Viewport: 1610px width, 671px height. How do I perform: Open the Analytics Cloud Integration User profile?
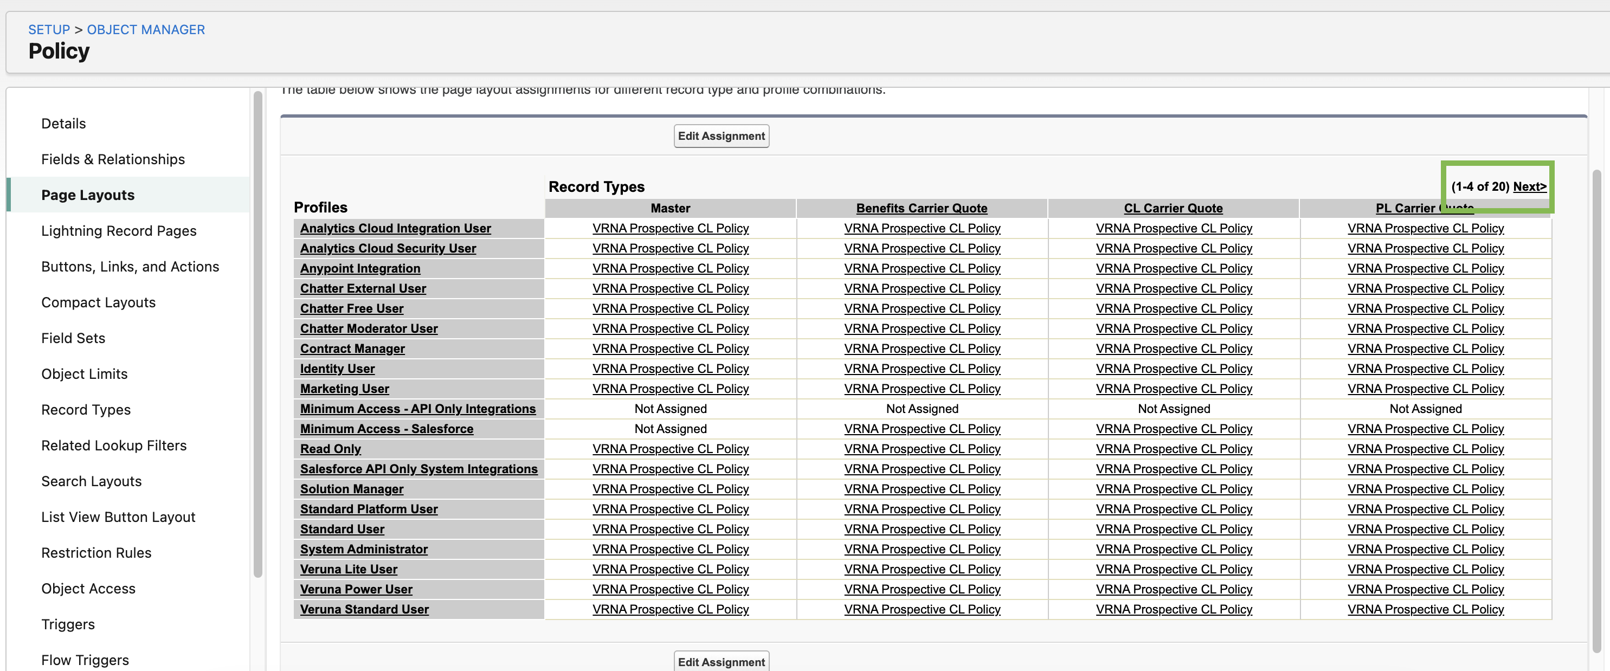tap(395, 228)
